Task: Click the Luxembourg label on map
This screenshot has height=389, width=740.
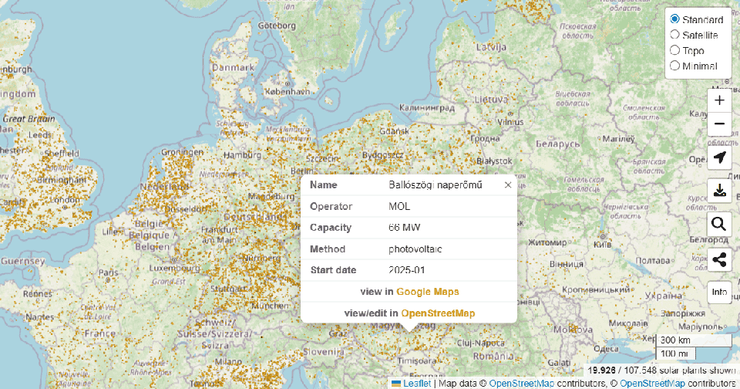Action: tap(174, 268)
